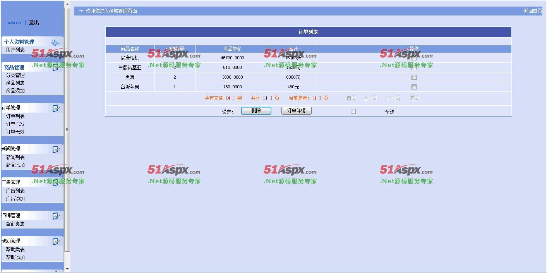Image resolution: width=547 pixels, height=273 pixels.
Task: Click the 商品管理 edit icon
Action: tap(55, 67)
